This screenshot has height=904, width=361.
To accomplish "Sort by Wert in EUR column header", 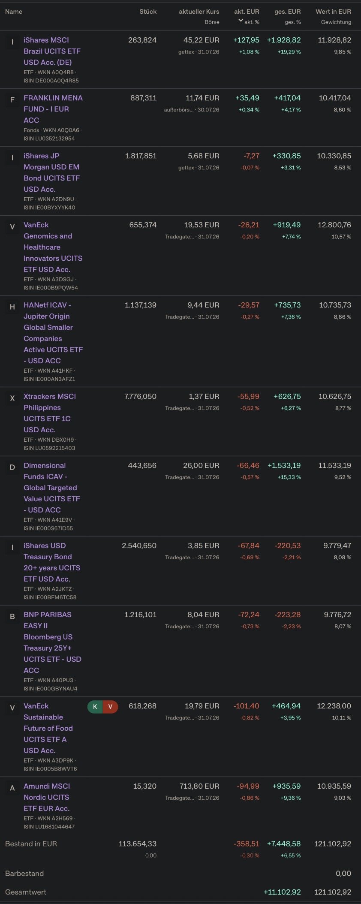I will (x=333, y=12).
